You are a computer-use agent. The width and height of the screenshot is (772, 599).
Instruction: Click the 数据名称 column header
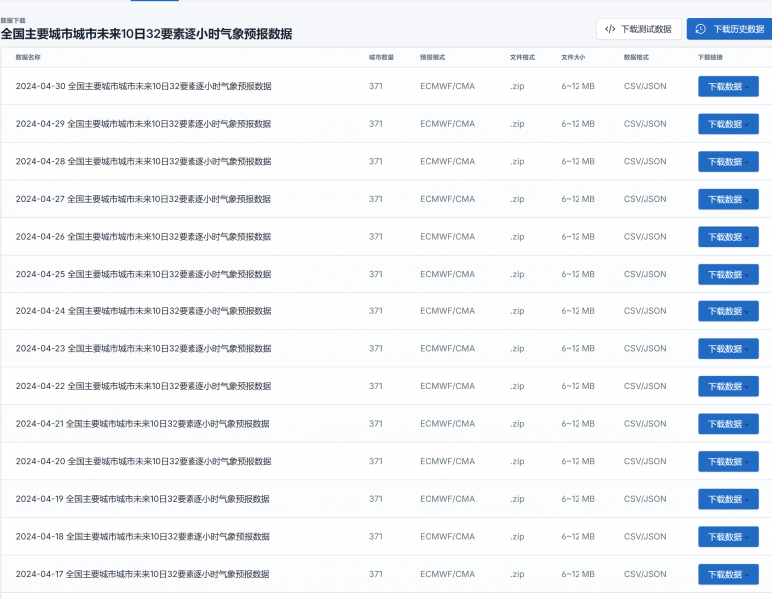coord(28,57)
